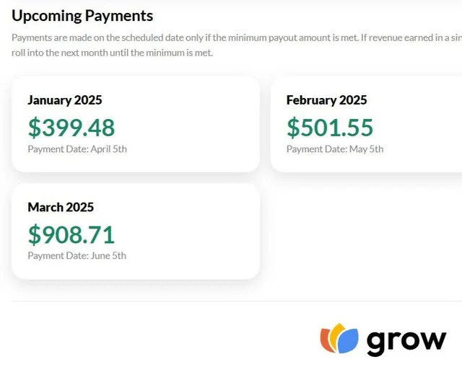This screenshot has height=372, width=462.
Task: Click the March 2025 card title
Action: point(61,207)
